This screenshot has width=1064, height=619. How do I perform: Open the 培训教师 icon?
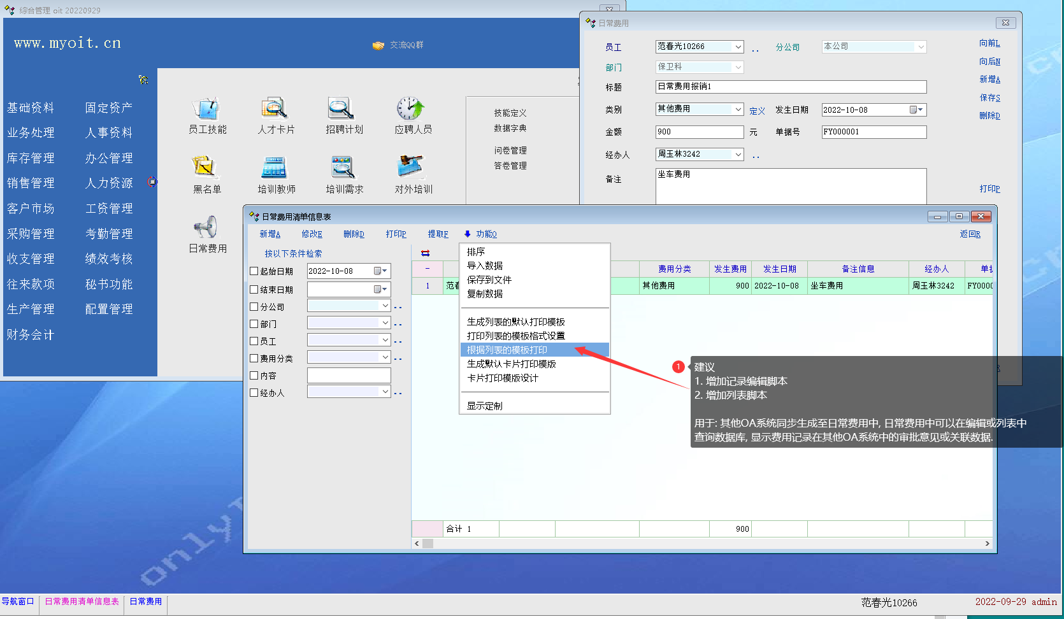[x=275, y=169]
